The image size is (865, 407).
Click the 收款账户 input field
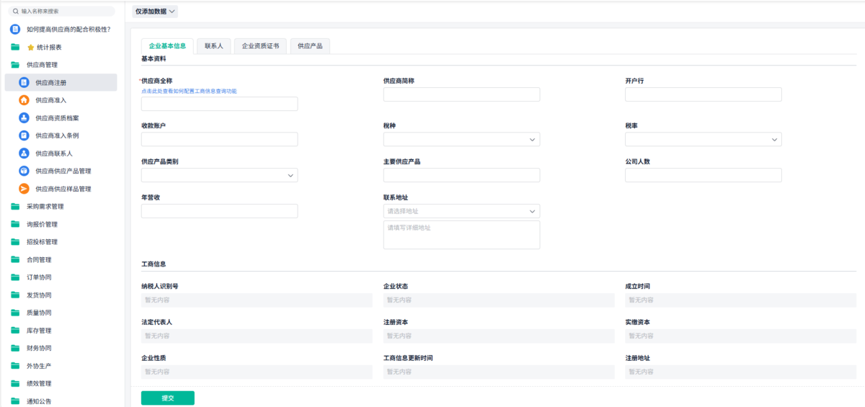219,140
